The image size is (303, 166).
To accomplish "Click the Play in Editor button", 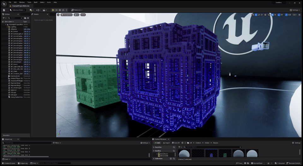I will click(53, 10).
